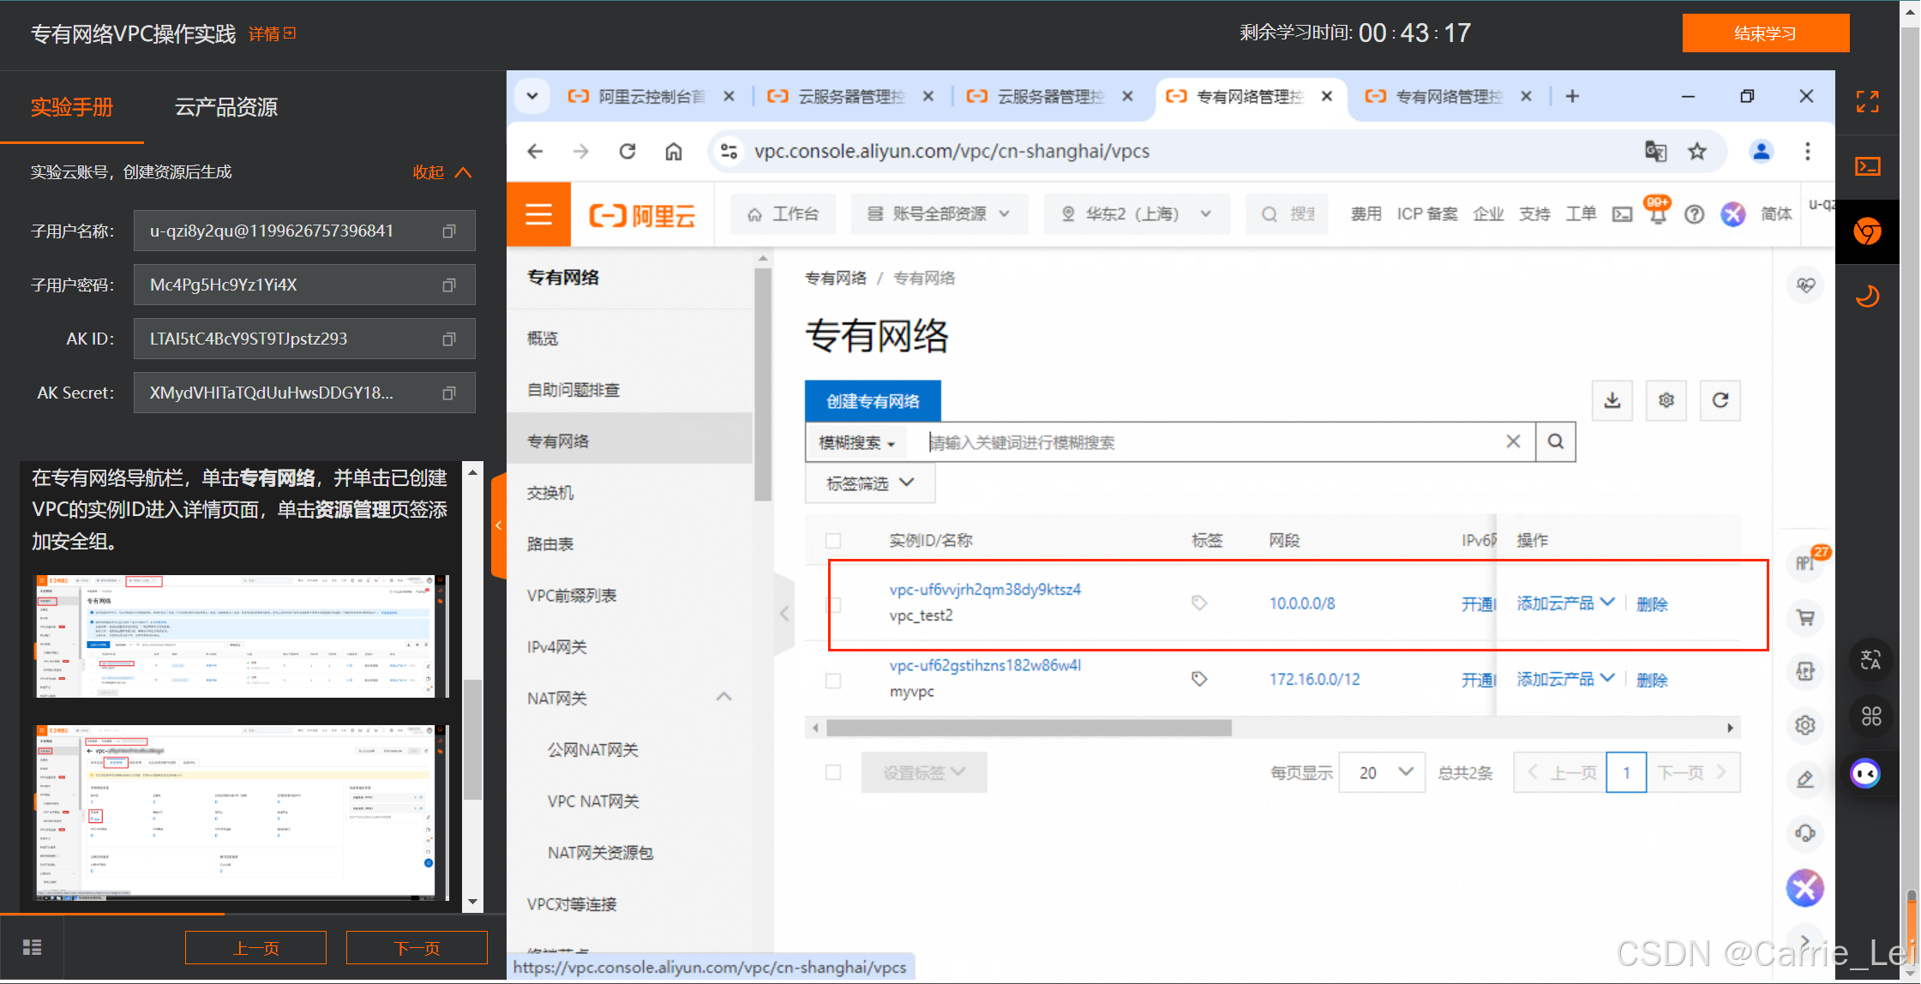Open Aliyun help question mark
1921x984 pixels.
click(x=1695, y=214)
